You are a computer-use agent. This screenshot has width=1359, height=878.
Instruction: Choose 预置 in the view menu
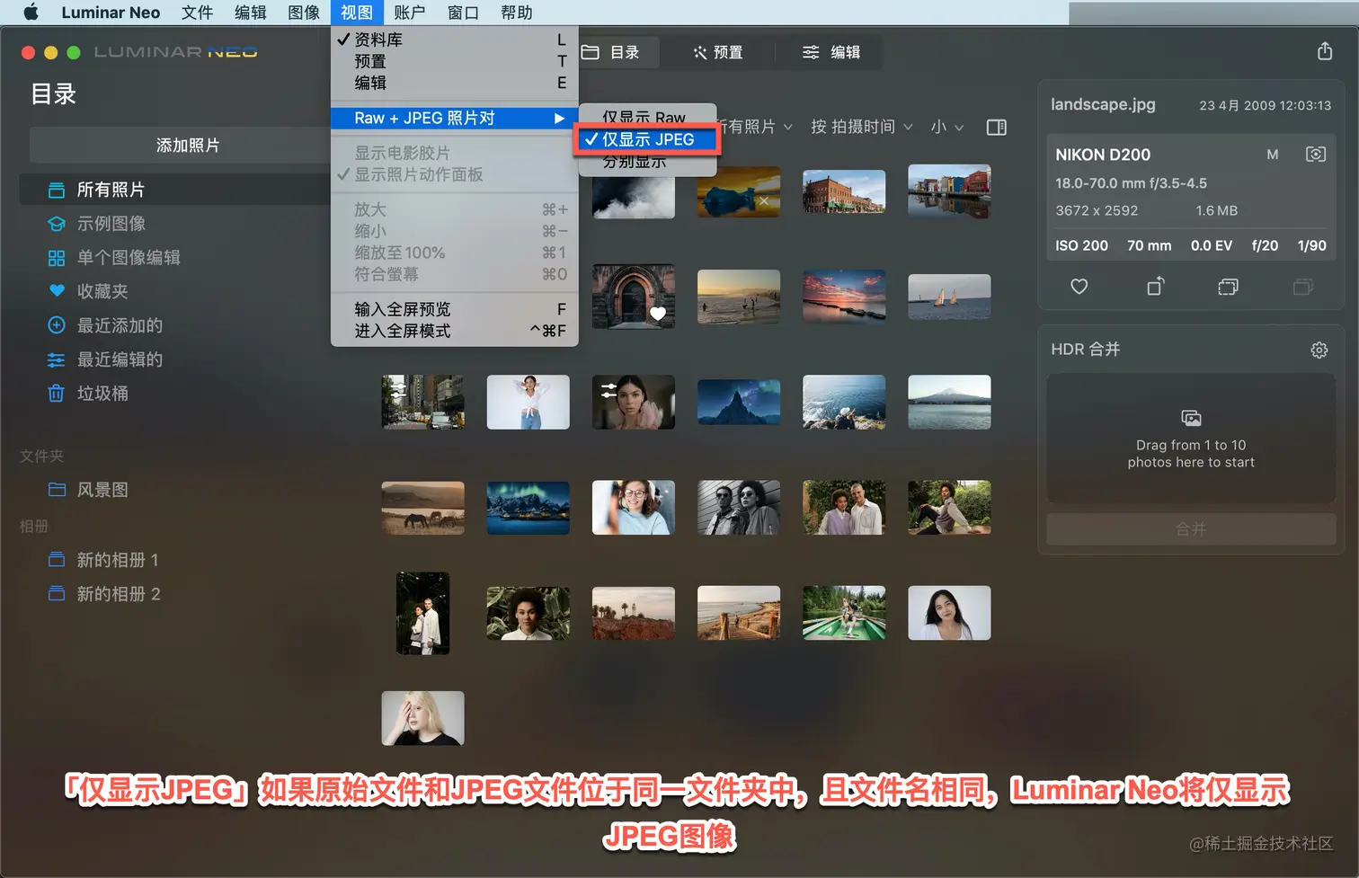coord(454,61)
